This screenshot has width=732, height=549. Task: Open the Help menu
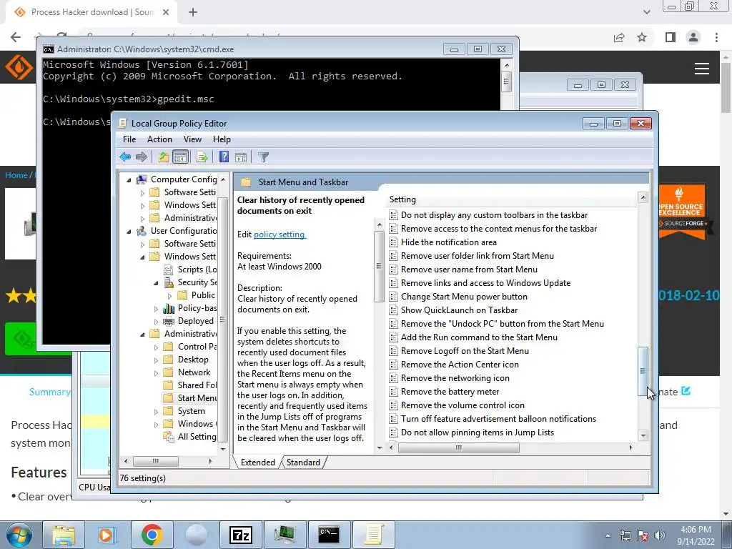[x=222, y=139]
